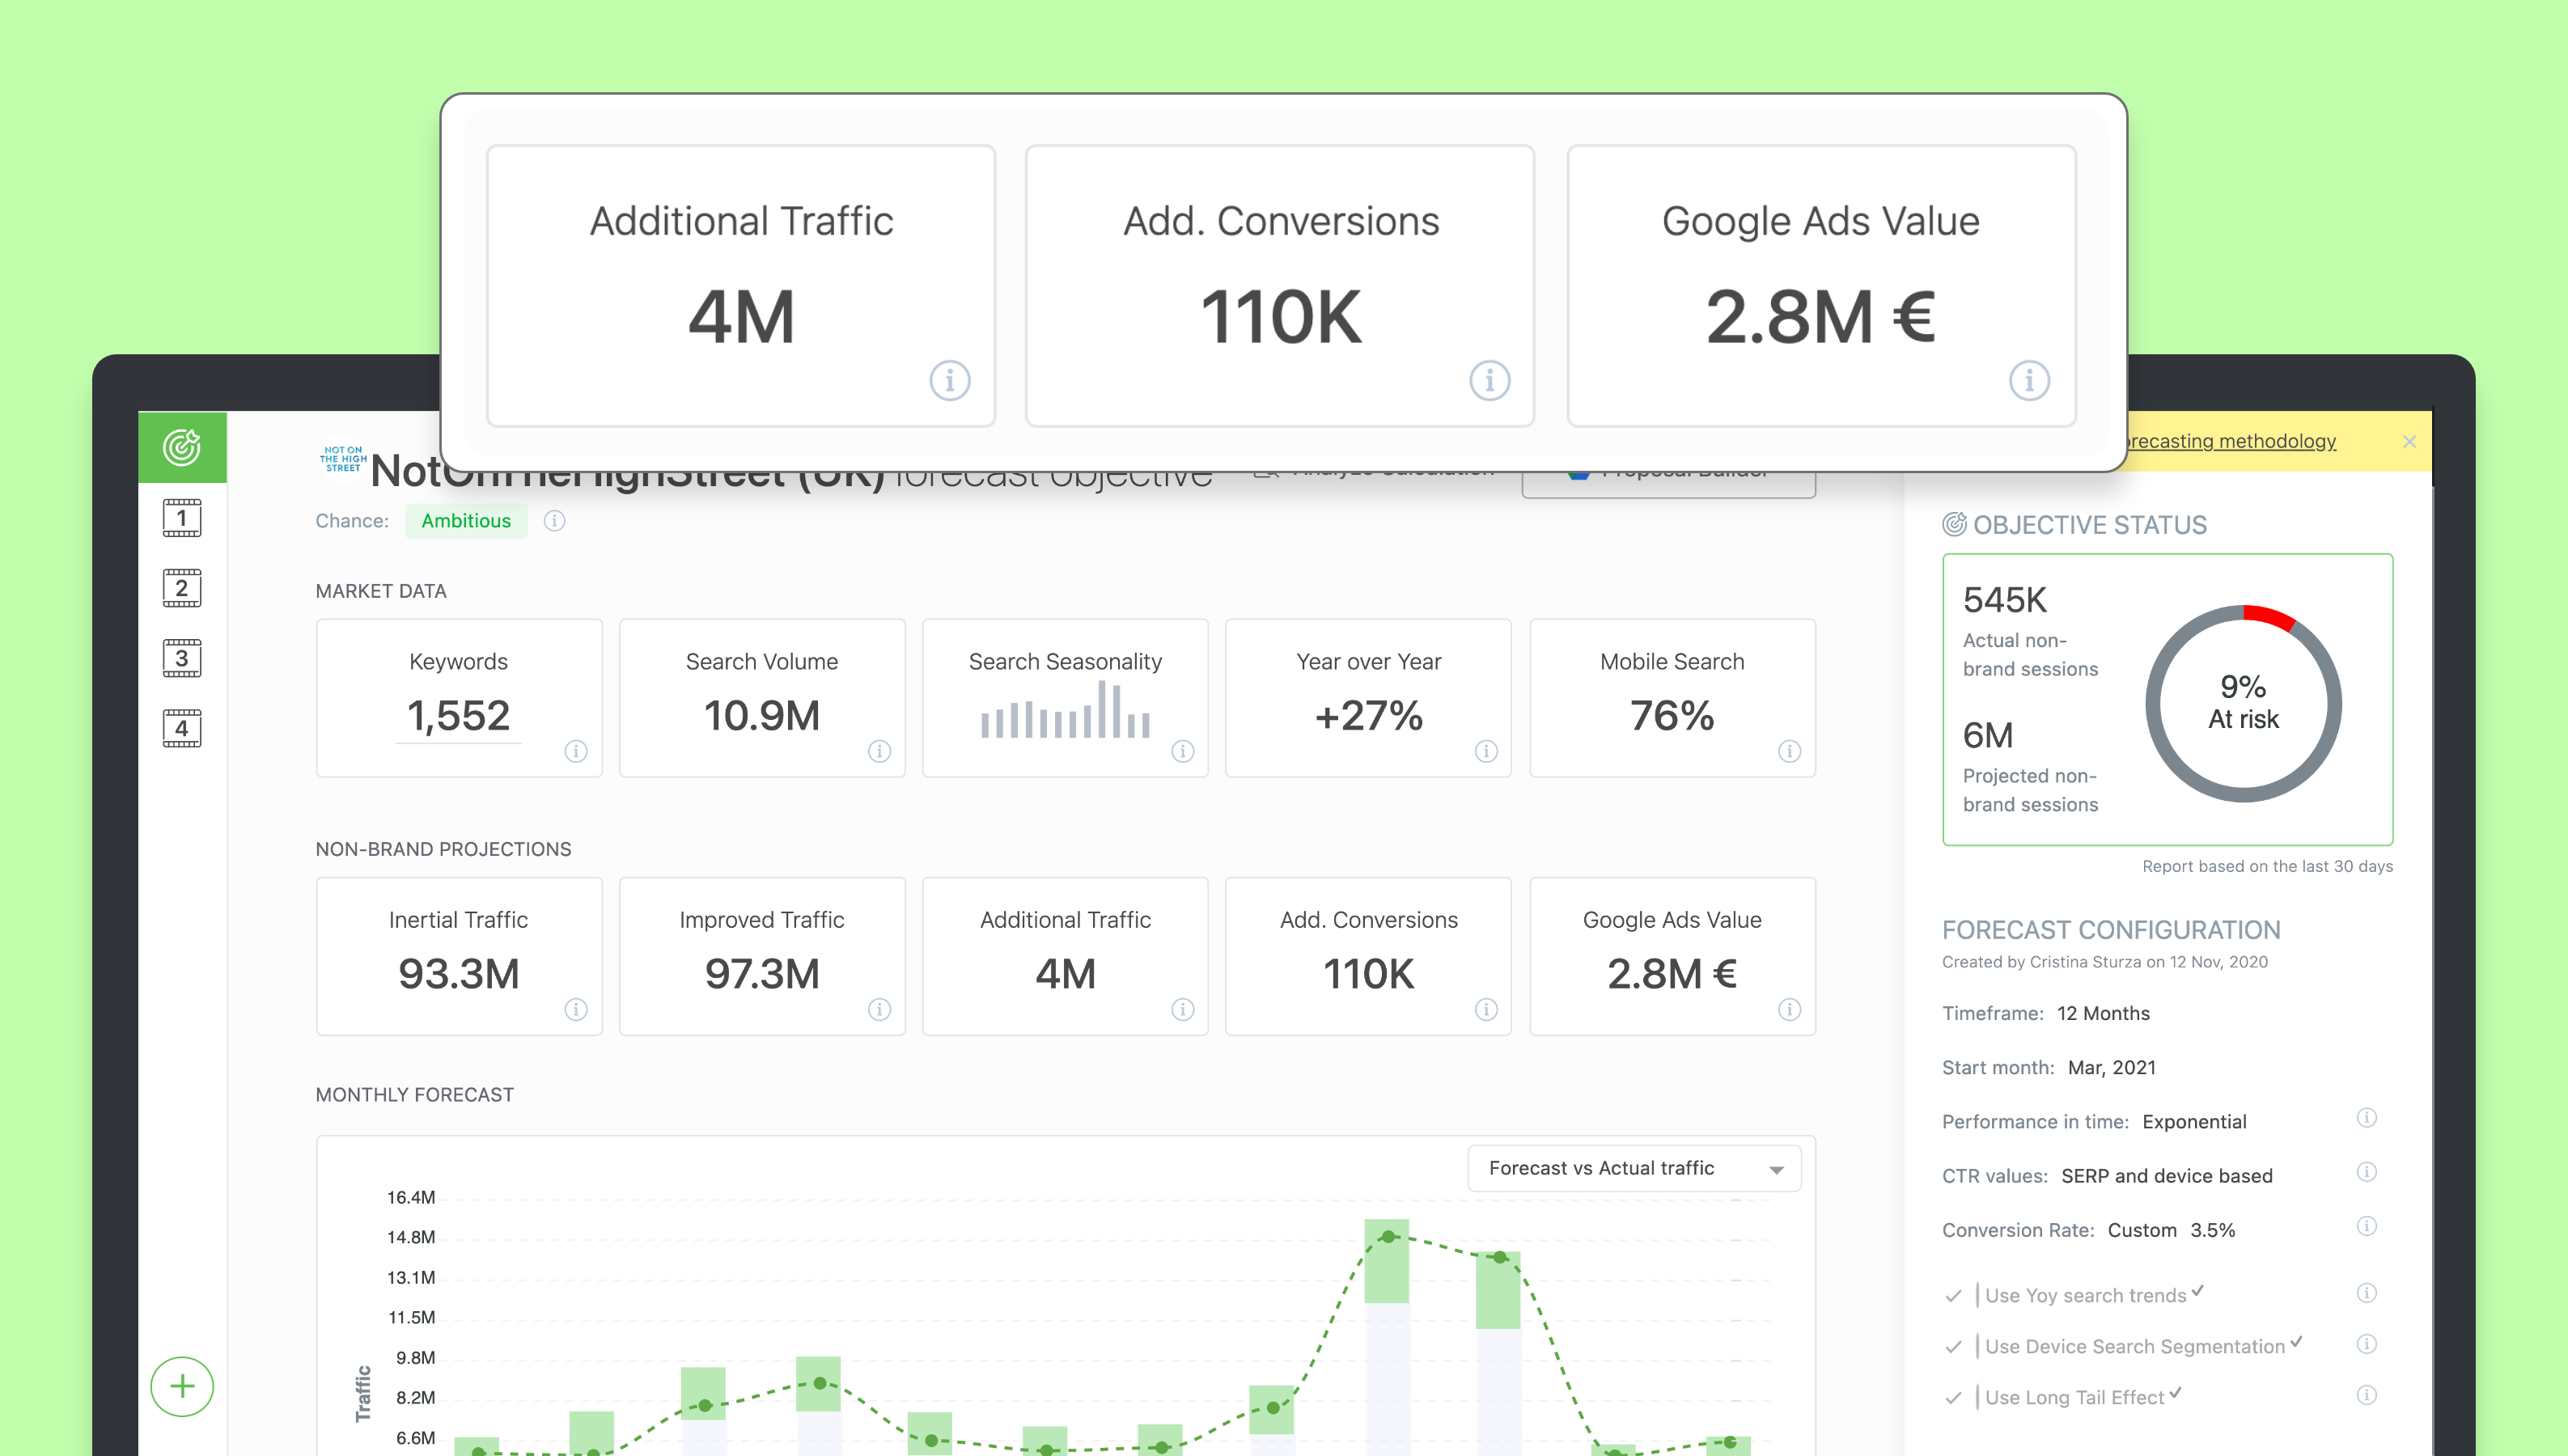Image resolution: width=2568 pixels, height=1456 pixels.
Task: Click info icon in Improved Traffic card
Action: click(879, 1009)
